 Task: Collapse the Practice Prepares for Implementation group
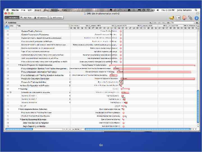(19, 65)
